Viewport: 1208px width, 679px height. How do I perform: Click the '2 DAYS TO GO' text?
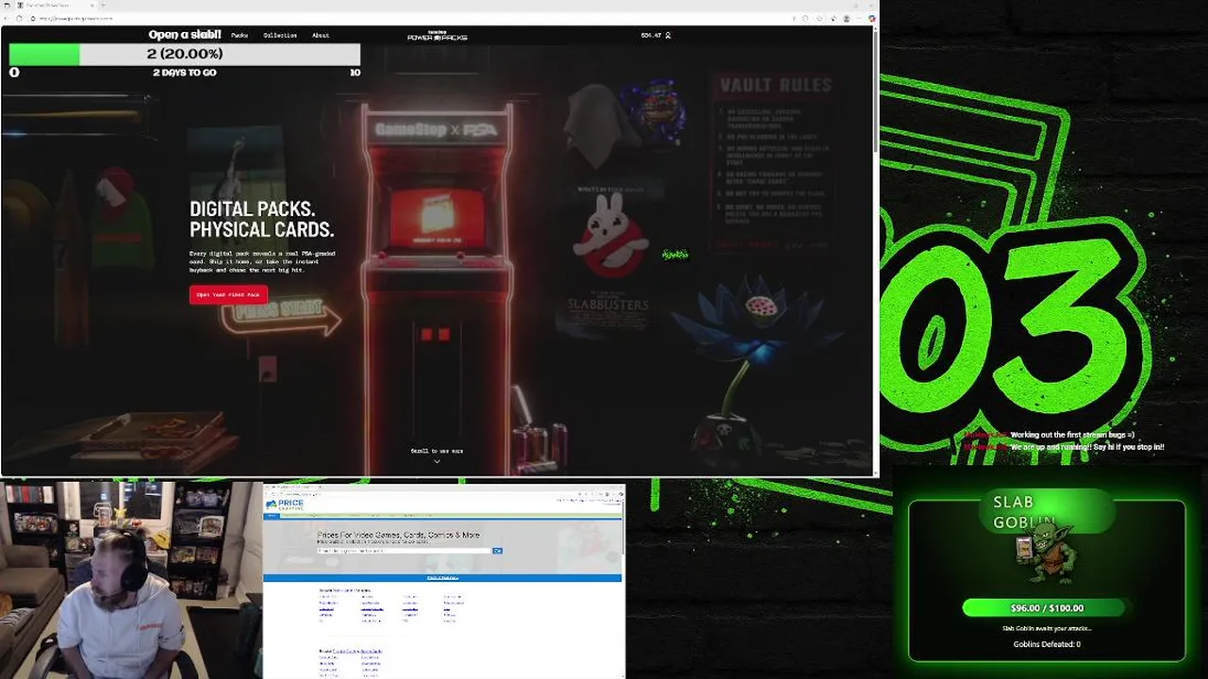click(x=185, y=73)
